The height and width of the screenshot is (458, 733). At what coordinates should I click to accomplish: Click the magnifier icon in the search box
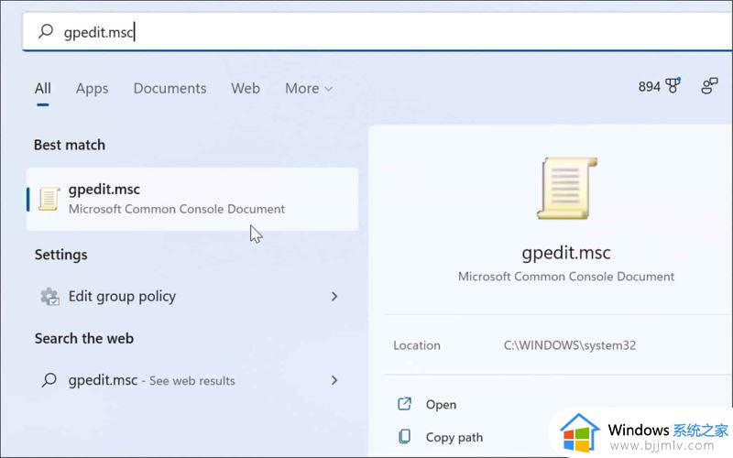[46, 31]
